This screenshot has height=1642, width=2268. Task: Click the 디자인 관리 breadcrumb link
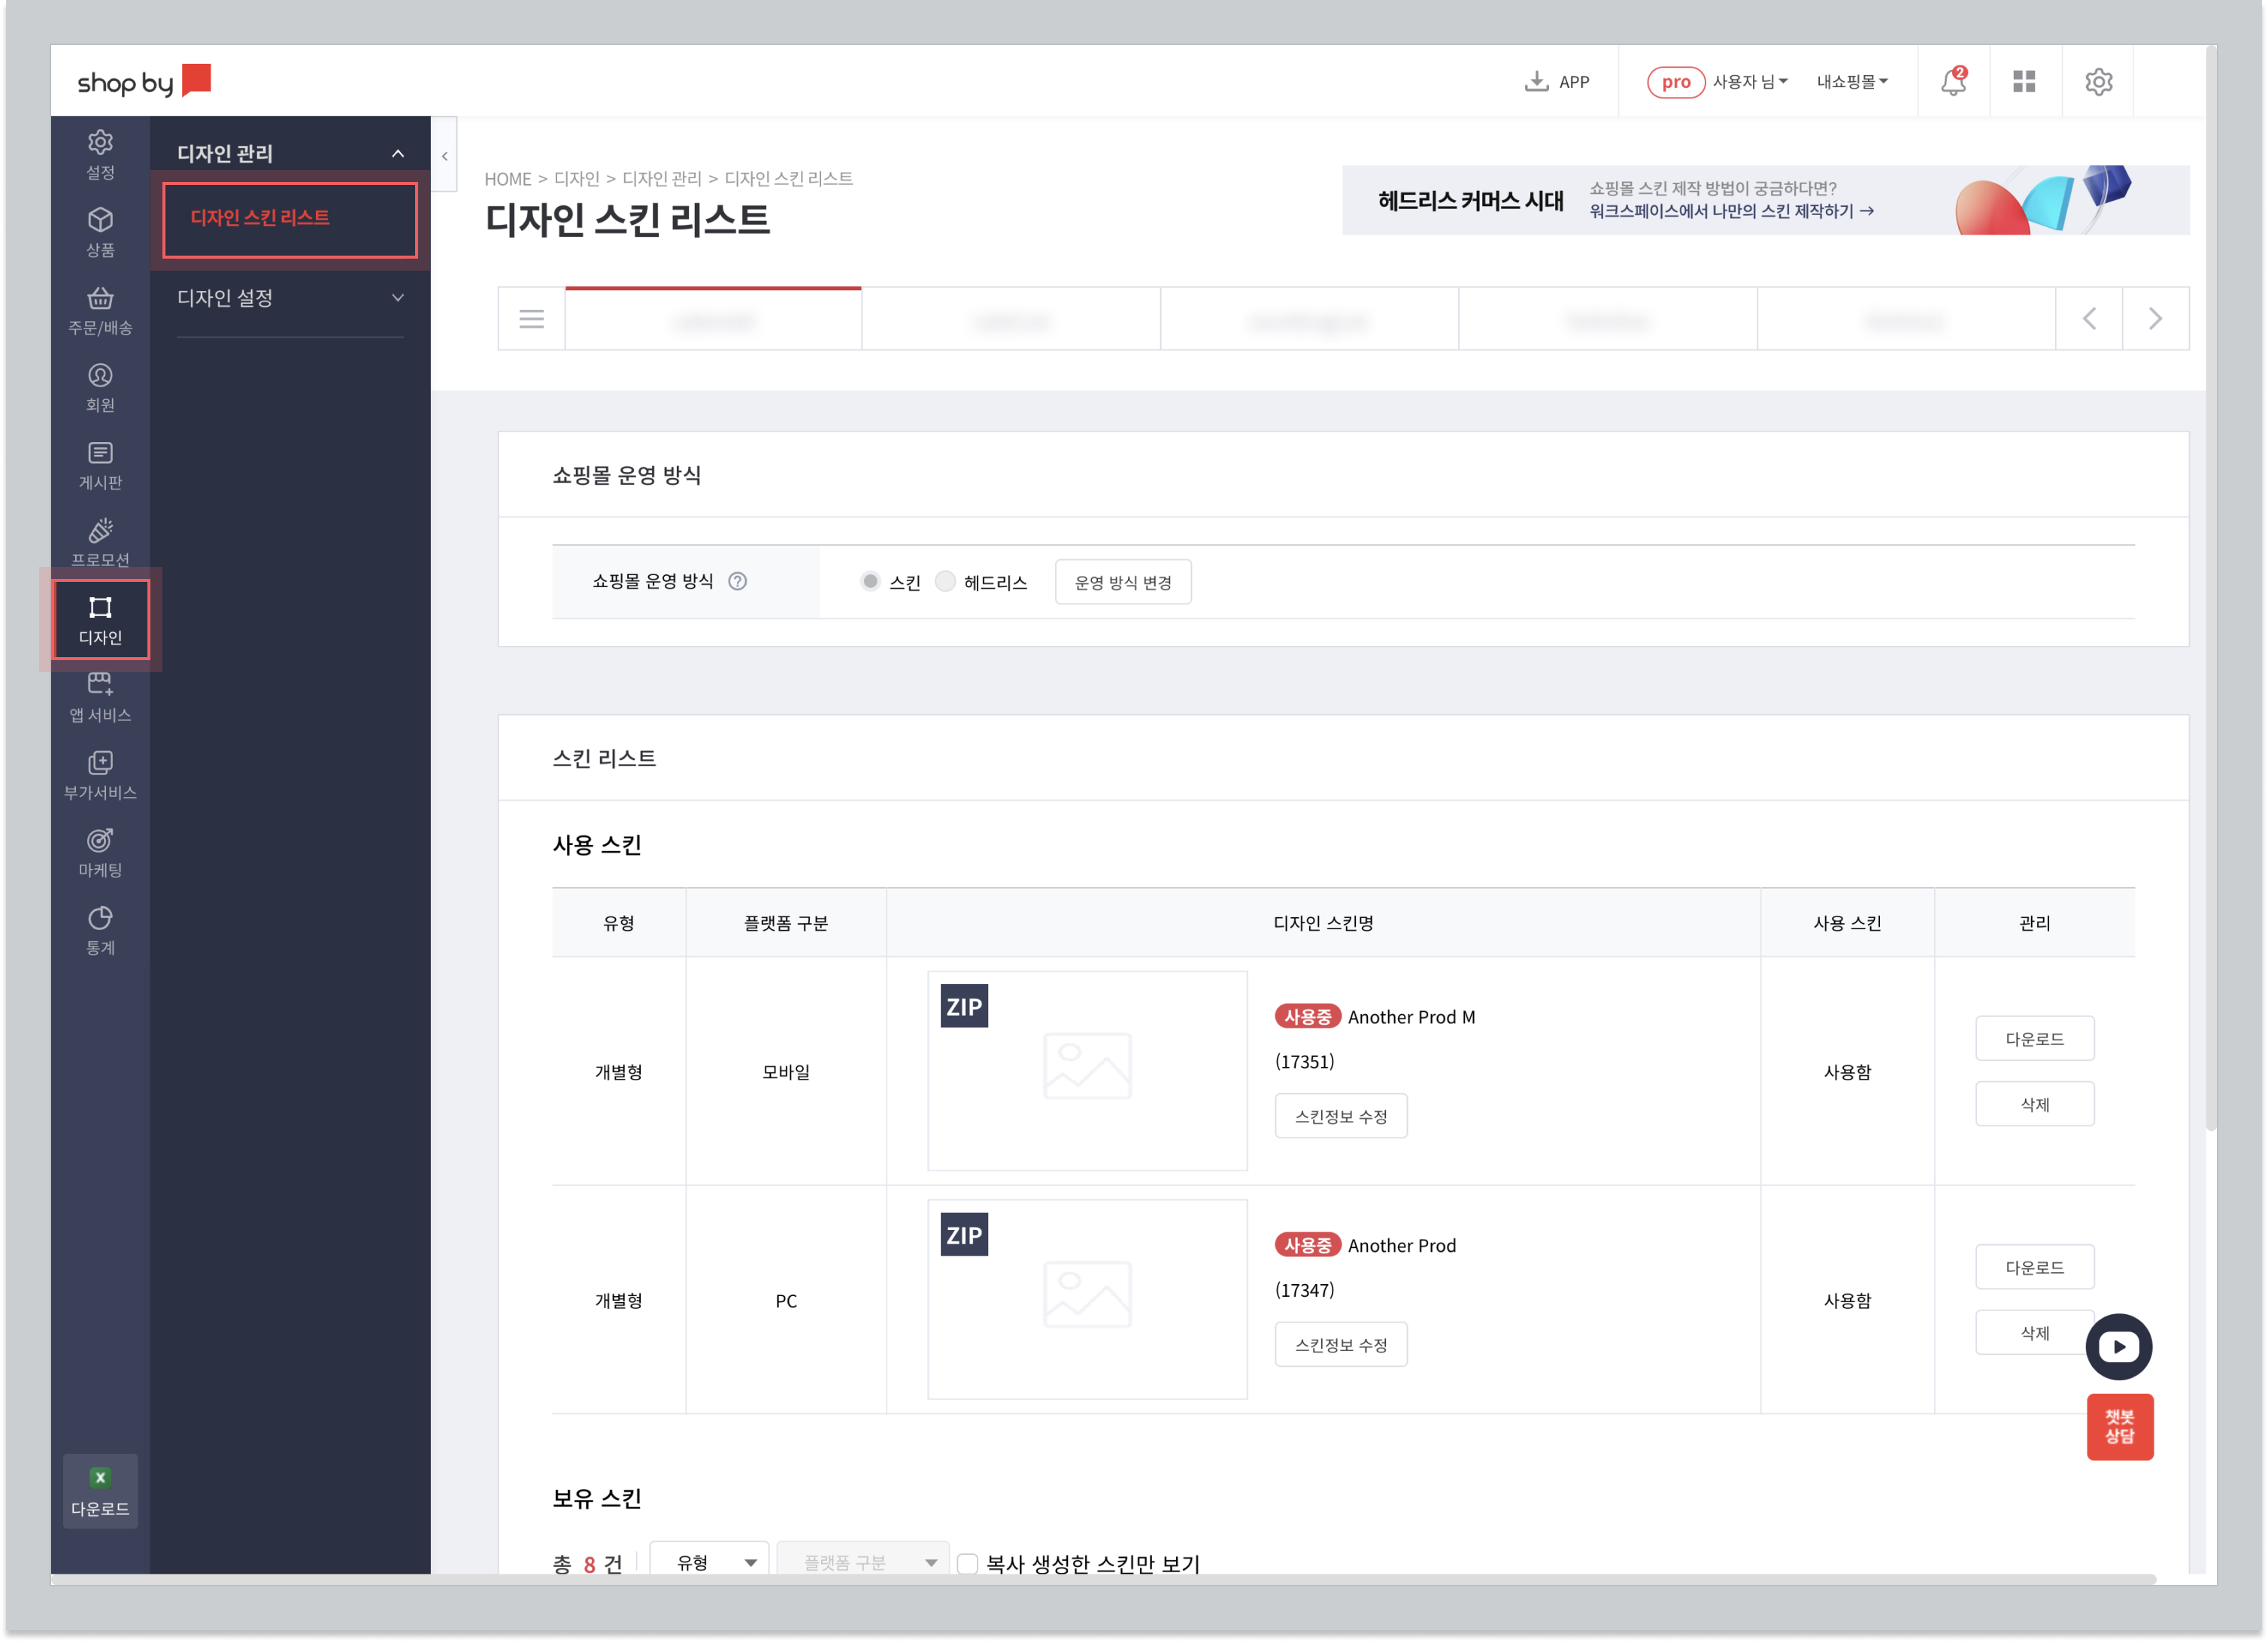[x=661, y=179]
